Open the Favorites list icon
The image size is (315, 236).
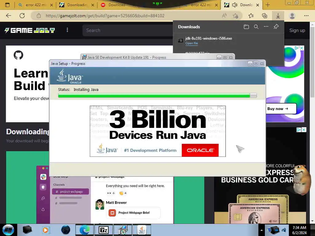251,16
